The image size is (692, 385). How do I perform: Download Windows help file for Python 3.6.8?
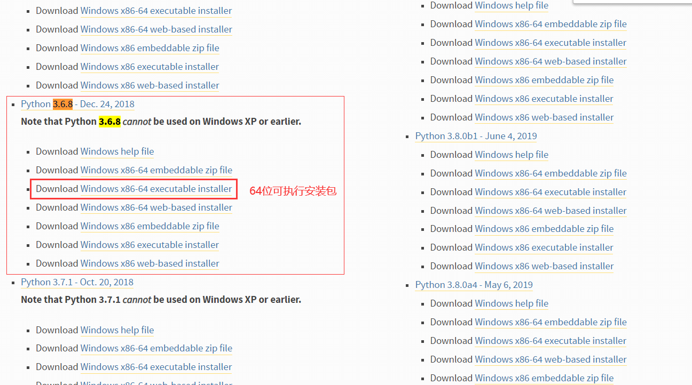tap(117, 151)
